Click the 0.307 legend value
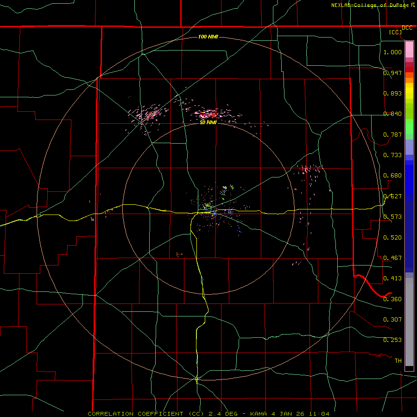417x417 pixels. click(x=392, y=319)
